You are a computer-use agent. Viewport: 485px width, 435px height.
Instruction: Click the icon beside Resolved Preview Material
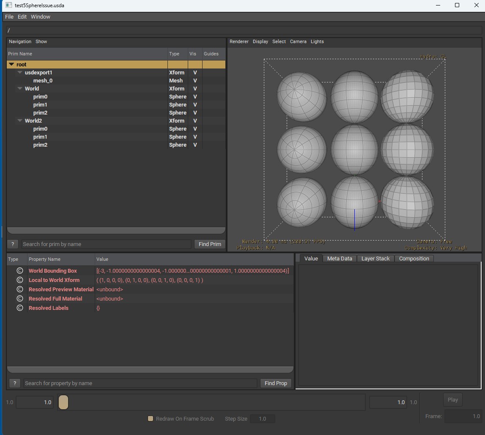[x=19, y=290]
